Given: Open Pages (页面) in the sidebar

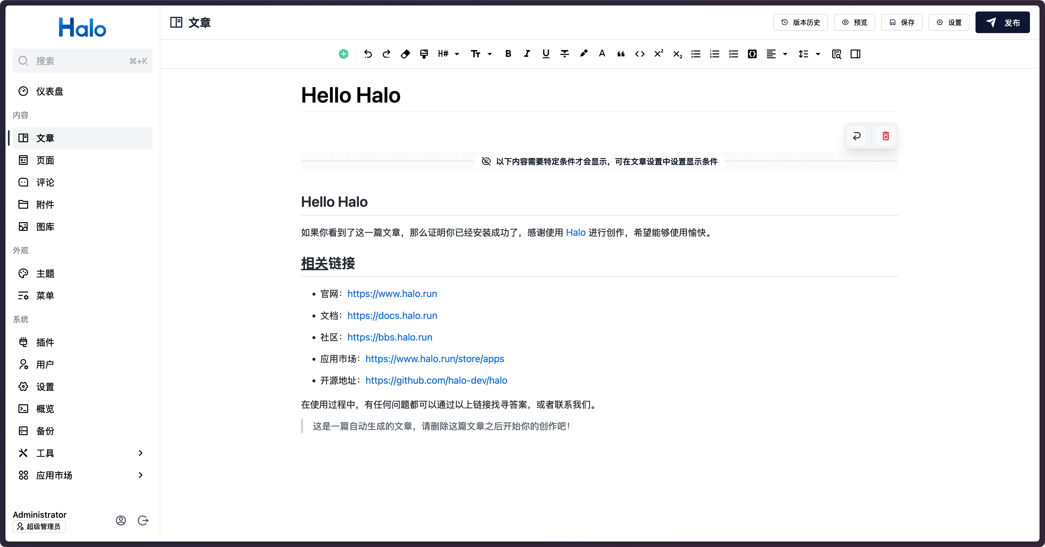Looking at the screenshot, I should (82, 160).
